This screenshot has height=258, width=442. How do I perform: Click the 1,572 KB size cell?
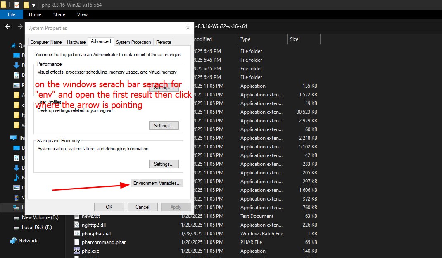point(308,95)
